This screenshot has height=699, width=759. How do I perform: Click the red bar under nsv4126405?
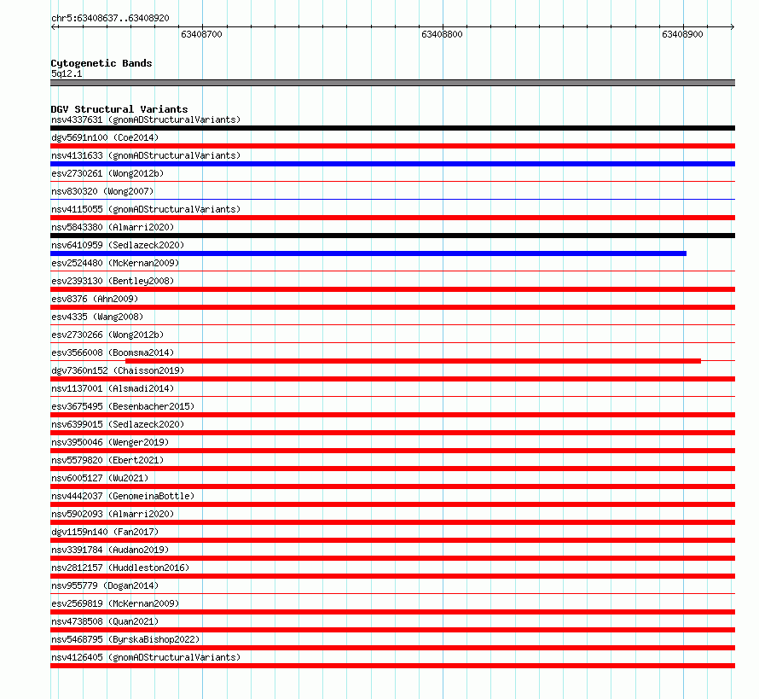coord(392,666)
